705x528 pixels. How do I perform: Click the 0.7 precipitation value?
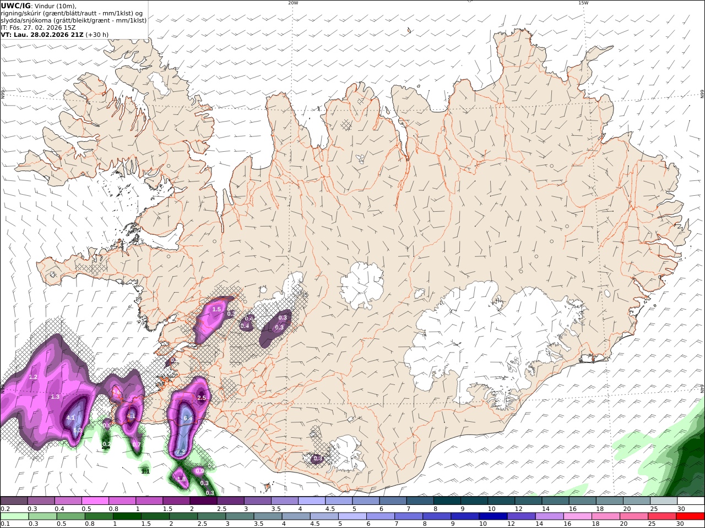click(137, 444)
